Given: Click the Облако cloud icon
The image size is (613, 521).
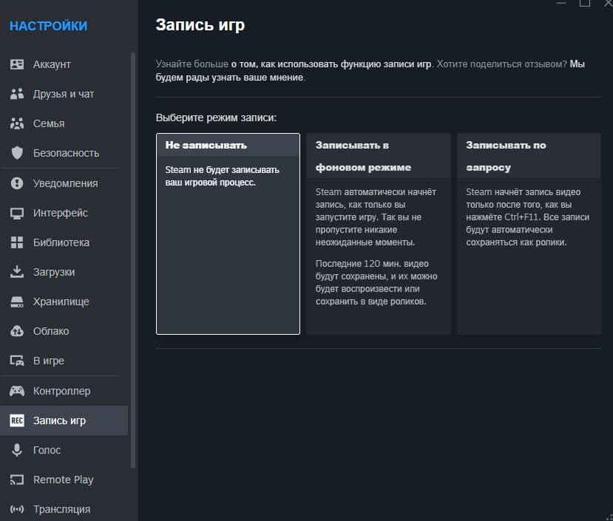Looking at the screenshot, I should click(17, 331).
